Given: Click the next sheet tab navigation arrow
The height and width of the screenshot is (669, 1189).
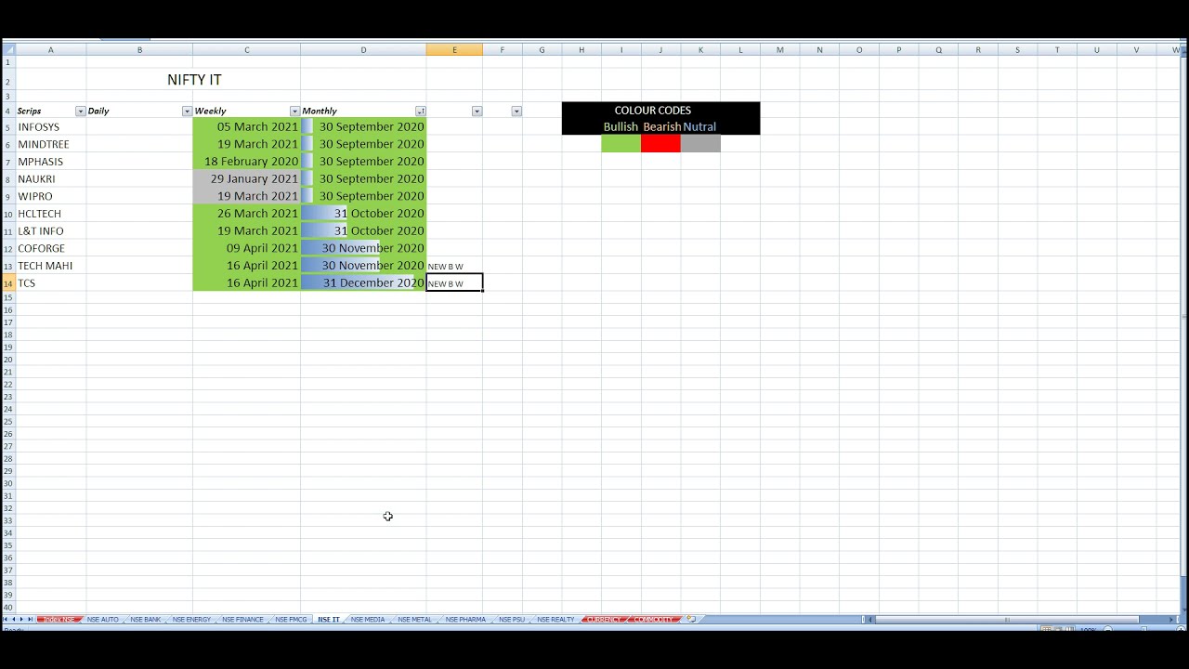Looking at the screenshot, I should click(x=22, y=620).
